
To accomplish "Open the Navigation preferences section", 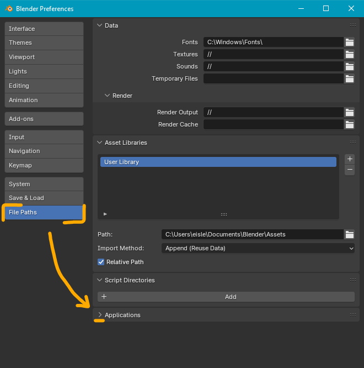I will point(44,151).
